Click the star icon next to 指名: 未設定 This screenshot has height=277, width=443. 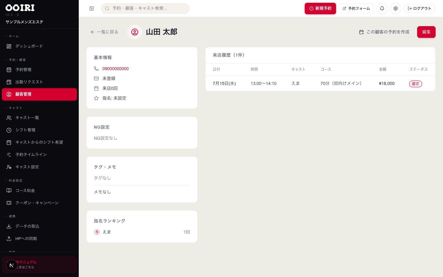point(96,98)
